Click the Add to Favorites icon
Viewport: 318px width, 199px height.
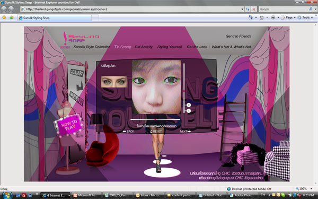coord(11,18)
